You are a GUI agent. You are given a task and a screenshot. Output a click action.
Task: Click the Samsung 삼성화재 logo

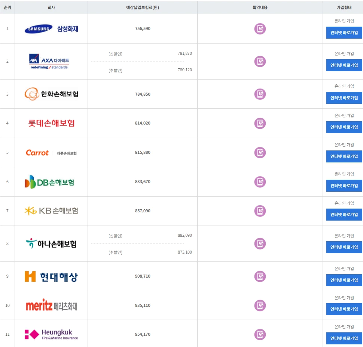click(51, 29)
